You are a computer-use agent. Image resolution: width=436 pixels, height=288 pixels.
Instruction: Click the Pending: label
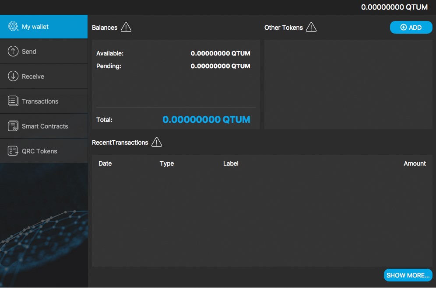tap(109, 66)
